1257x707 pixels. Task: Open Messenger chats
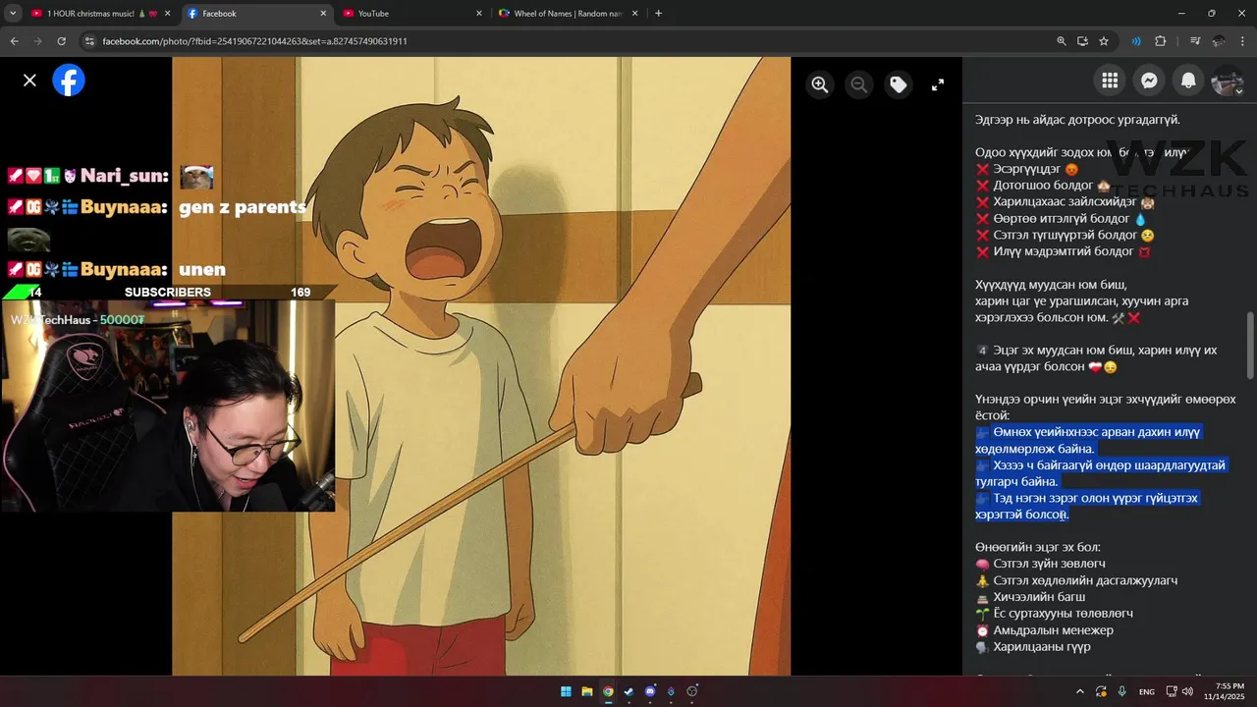coord(1149,81)
